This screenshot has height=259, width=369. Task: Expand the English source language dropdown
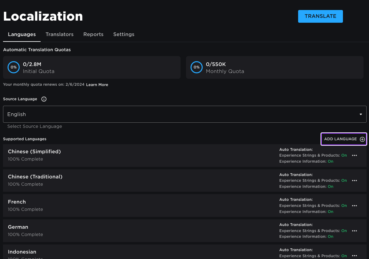pyautogui.click(x=182, y=114)
